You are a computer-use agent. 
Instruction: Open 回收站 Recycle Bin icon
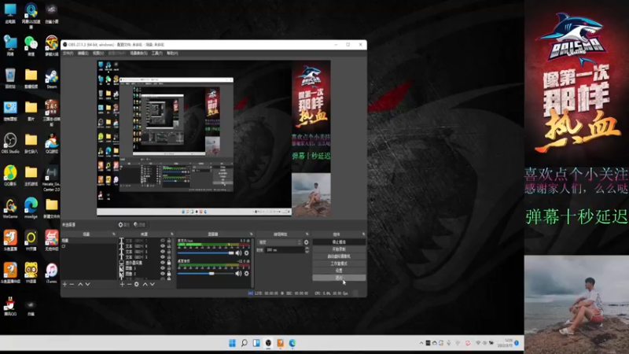pyautogui.click(x=10, y=78)
